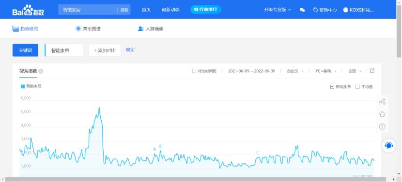Click the 趋势研究 chart icon
Image resolution: width=402 pixels, height=182 pixels.
(x=15, y=29)
